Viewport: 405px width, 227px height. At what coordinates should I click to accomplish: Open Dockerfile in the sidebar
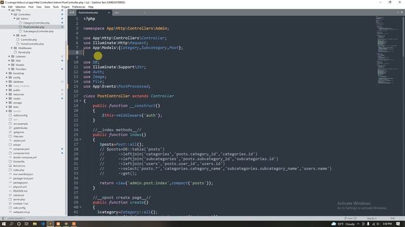click(19, 161)
